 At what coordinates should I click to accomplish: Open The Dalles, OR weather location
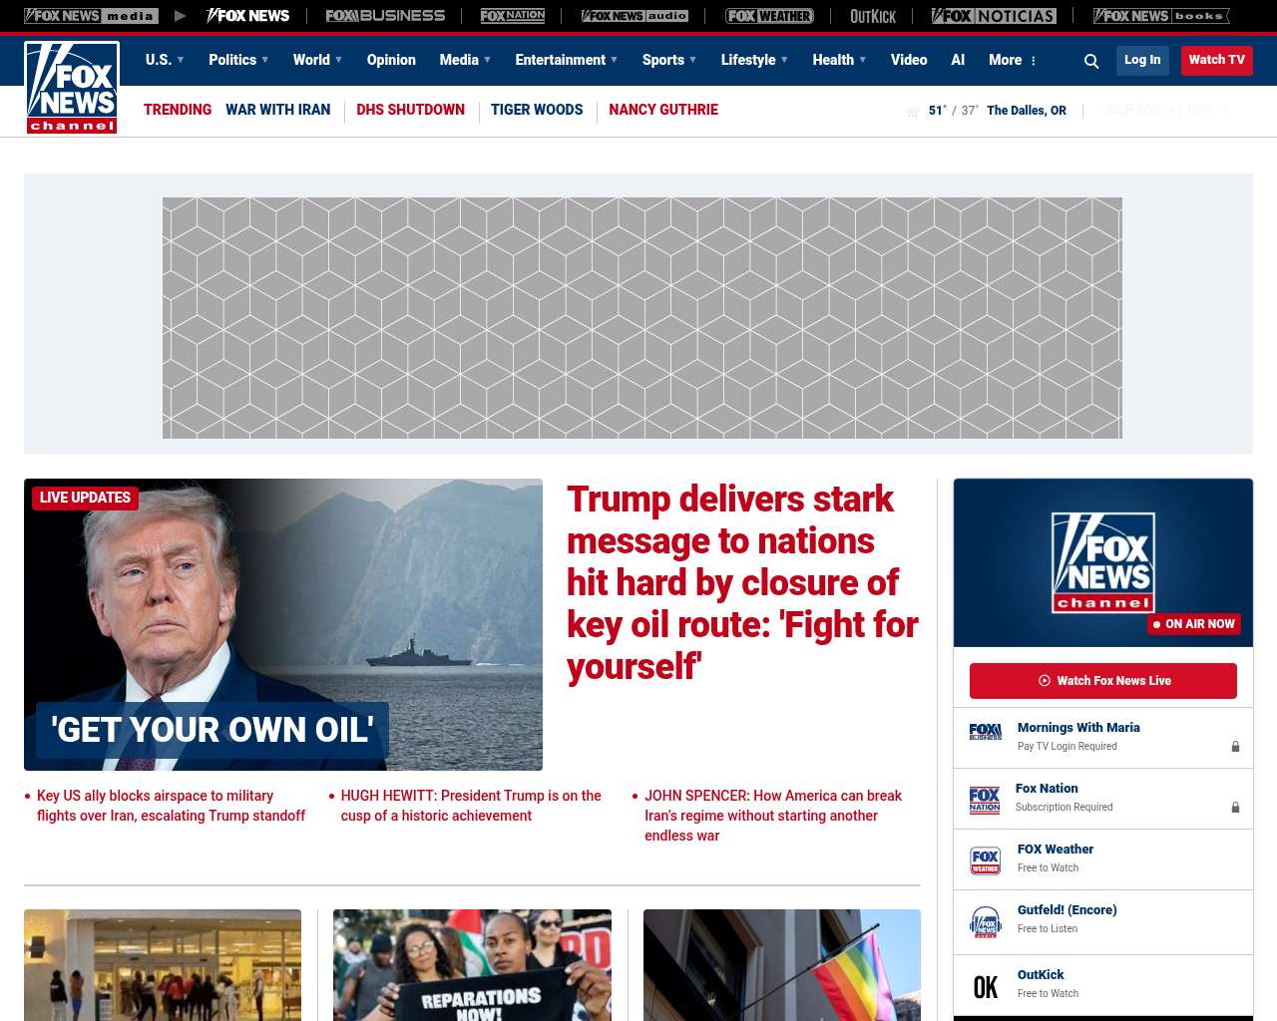tap(1027, 111)
